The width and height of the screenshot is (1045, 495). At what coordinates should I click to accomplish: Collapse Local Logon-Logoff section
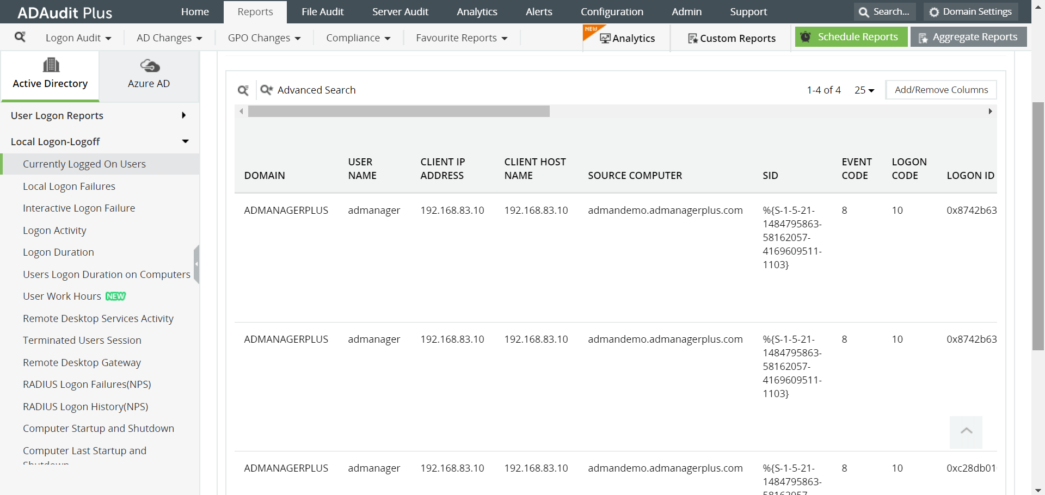[100, 141]
